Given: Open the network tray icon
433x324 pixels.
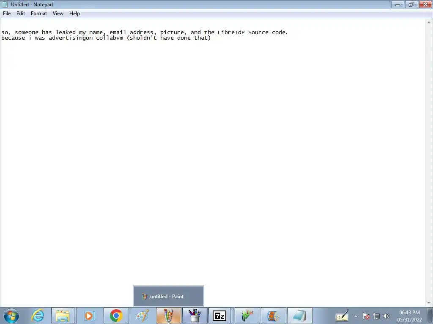Looking at the screenshot, I should [x=376, y=316].
